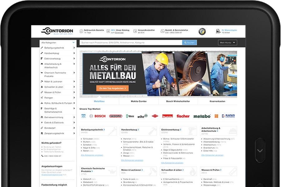
Task: Click the Bestell- & Servicetelefon phone icon
Action: [162, 31]
